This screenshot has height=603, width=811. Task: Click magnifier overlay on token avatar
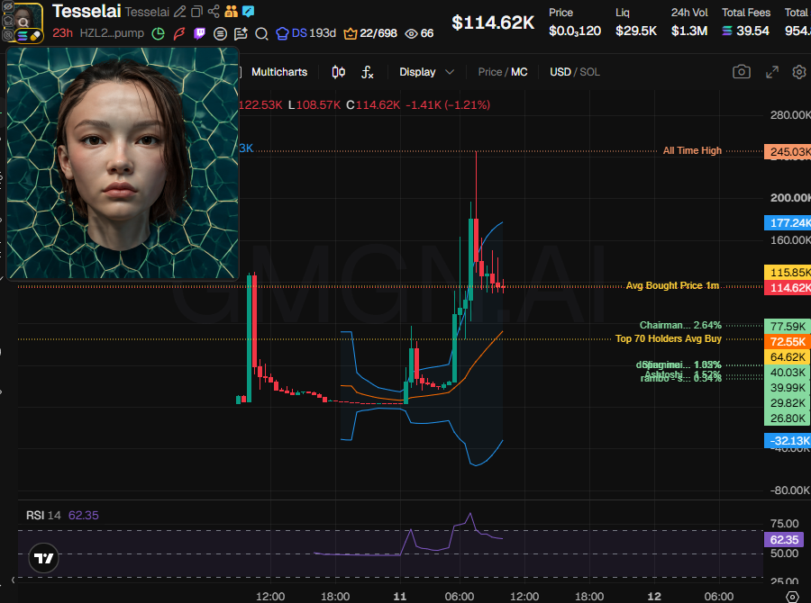coord(23,22)
